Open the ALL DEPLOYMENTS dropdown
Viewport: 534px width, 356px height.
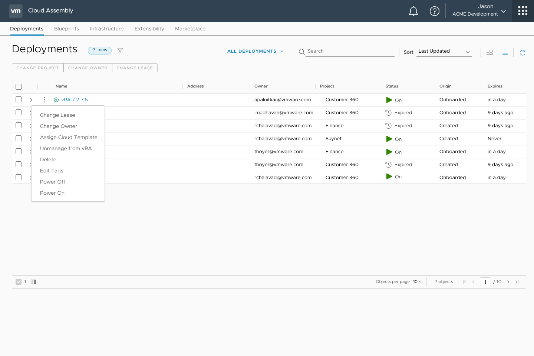pyautogui.click(x=256, y=51)
